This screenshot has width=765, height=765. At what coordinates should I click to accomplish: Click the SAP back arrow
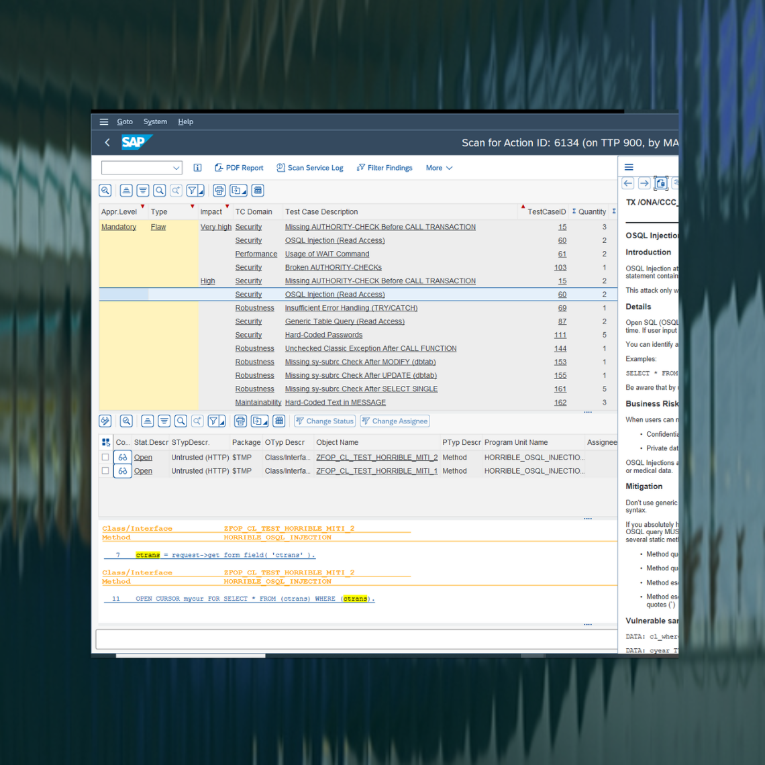click(x=107, y=142)
